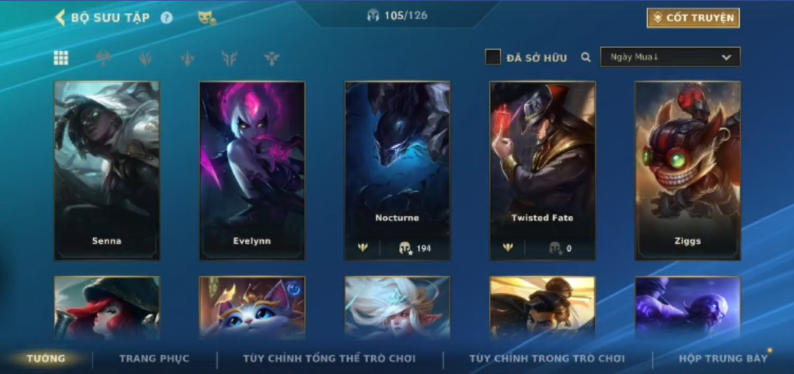This screenshot has width=794, height=374.
Task: Click the theater masks icon
Action: point(207,18)
